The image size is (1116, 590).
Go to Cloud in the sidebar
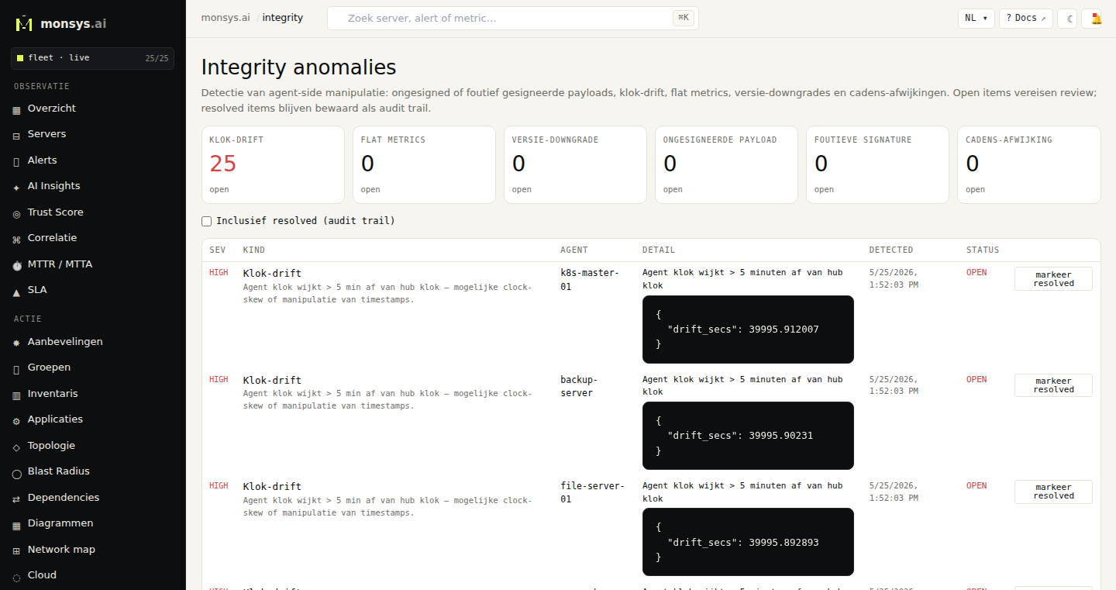[x=42, y=575]
